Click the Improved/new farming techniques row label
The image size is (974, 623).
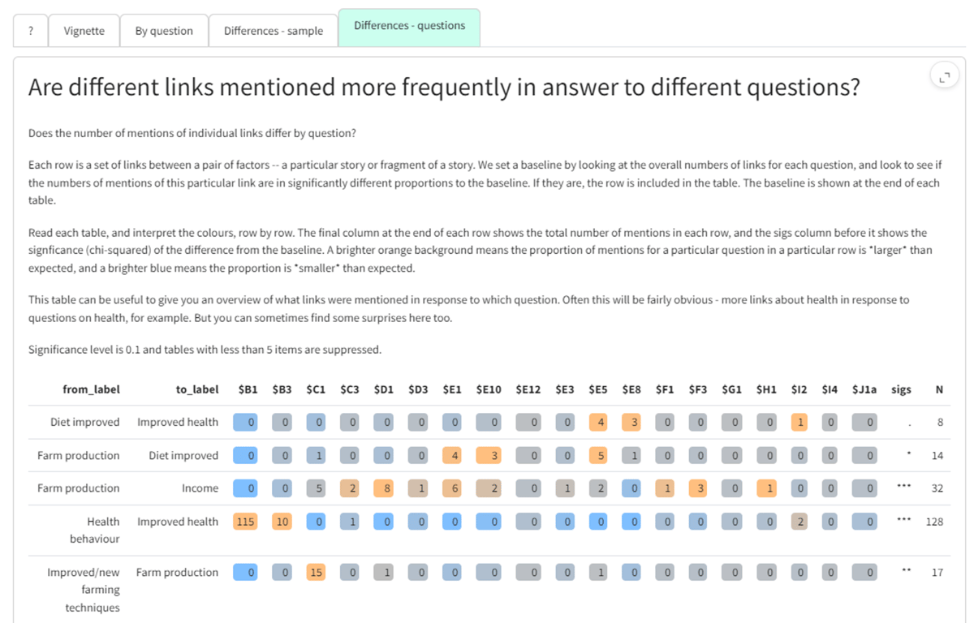[84, 590]
